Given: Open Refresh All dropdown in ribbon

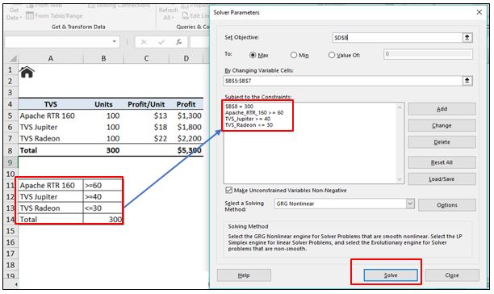Looking at the screenshot, I should tap(168, 14).
